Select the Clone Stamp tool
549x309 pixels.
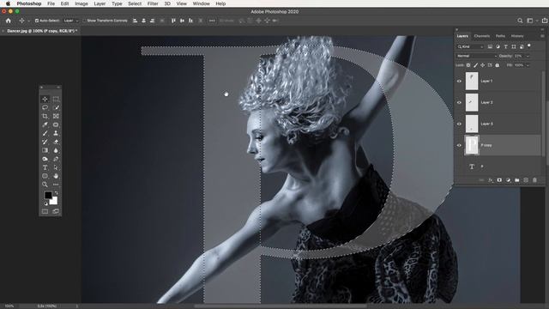[56, 133]
